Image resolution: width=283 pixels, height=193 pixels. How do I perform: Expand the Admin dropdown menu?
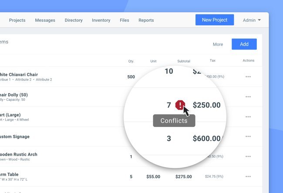point(252,20)
